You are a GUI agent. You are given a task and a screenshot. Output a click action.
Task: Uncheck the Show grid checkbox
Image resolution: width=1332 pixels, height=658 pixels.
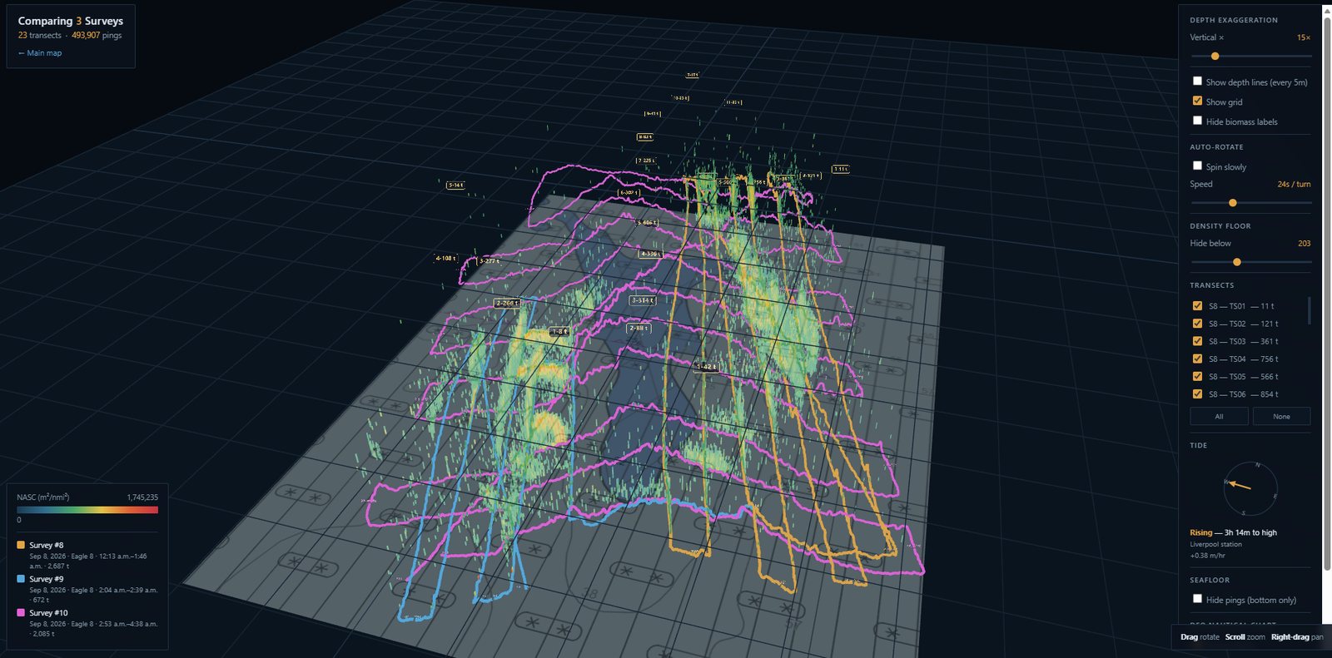pos(1197,101)
